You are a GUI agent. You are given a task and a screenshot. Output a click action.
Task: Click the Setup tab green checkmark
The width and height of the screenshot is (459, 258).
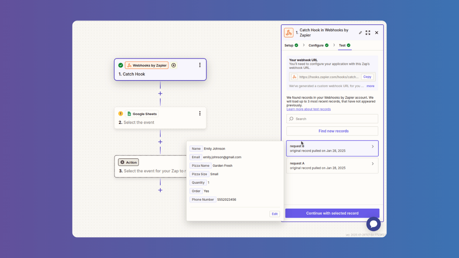point(297,45)
